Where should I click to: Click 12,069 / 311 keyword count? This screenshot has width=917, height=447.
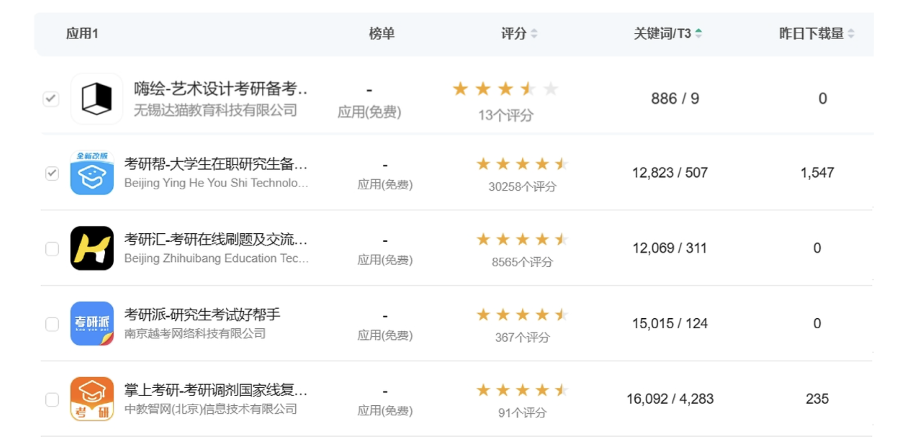[x=669, y=248]
